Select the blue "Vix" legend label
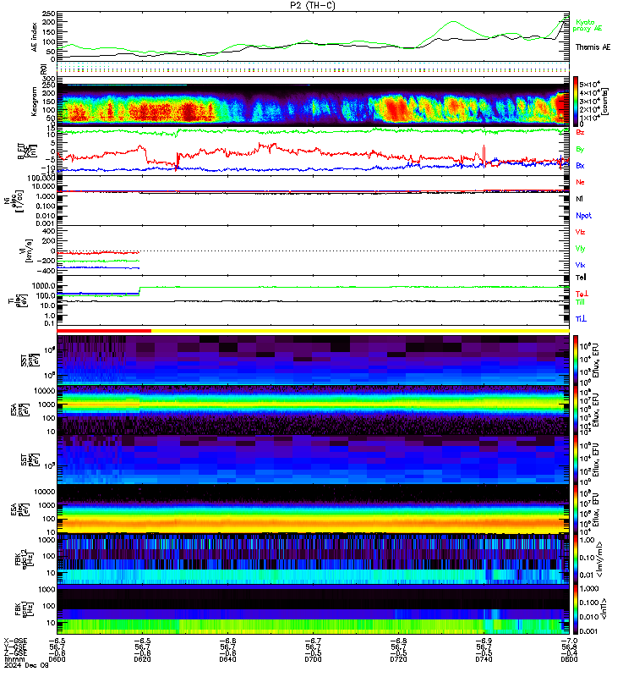 point(580,265)
